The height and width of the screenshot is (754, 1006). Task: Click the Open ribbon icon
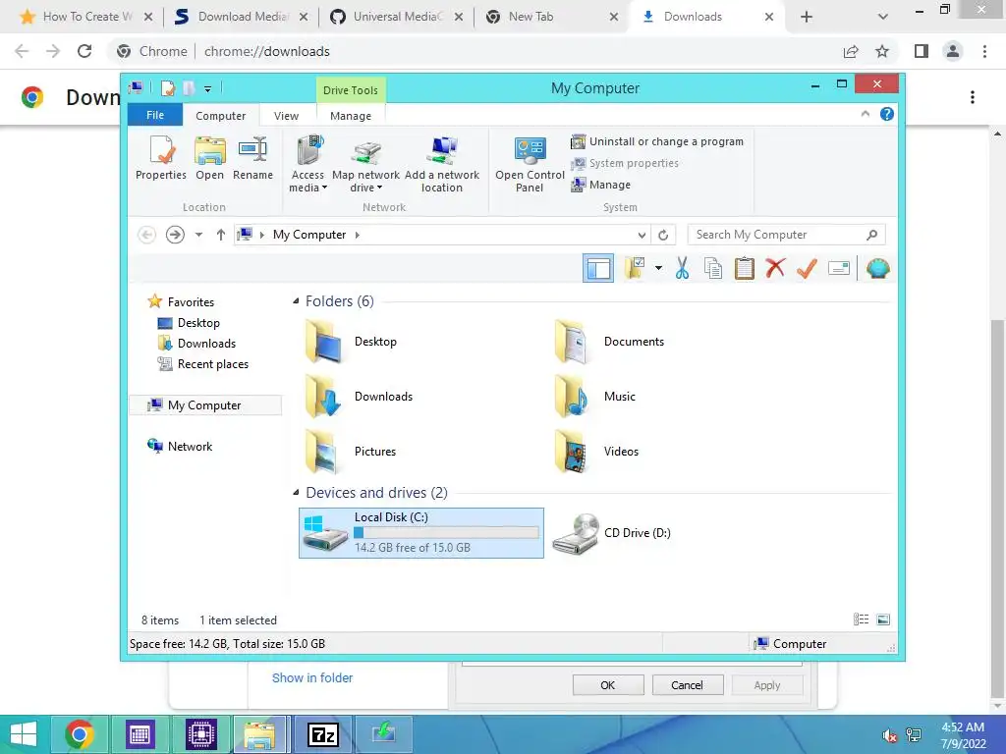pyautogui.click(x=210, y=158)
